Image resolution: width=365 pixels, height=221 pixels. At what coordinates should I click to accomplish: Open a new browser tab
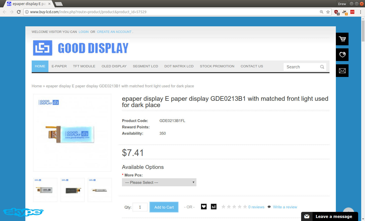click(59, 4)
